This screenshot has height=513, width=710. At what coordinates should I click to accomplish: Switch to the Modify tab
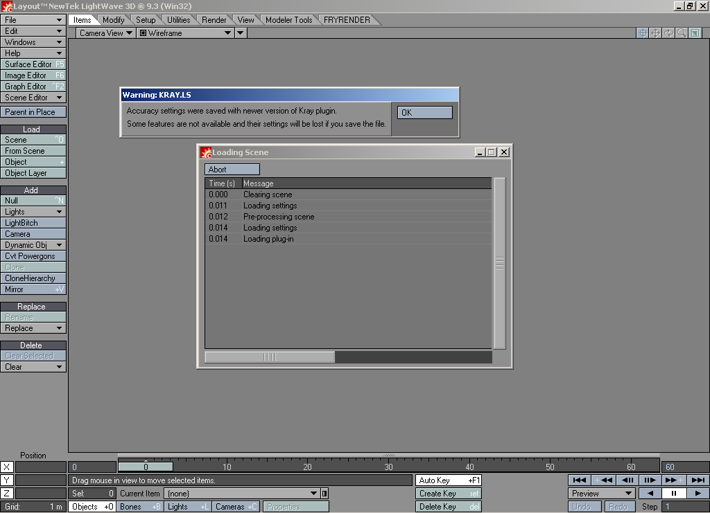(x=113, y=20)
